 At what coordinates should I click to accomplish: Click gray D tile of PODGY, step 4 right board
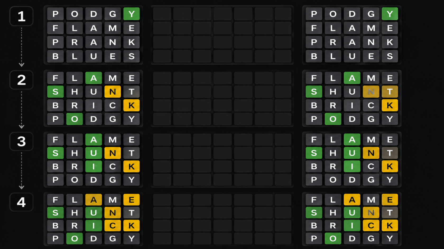click(352, 239)
